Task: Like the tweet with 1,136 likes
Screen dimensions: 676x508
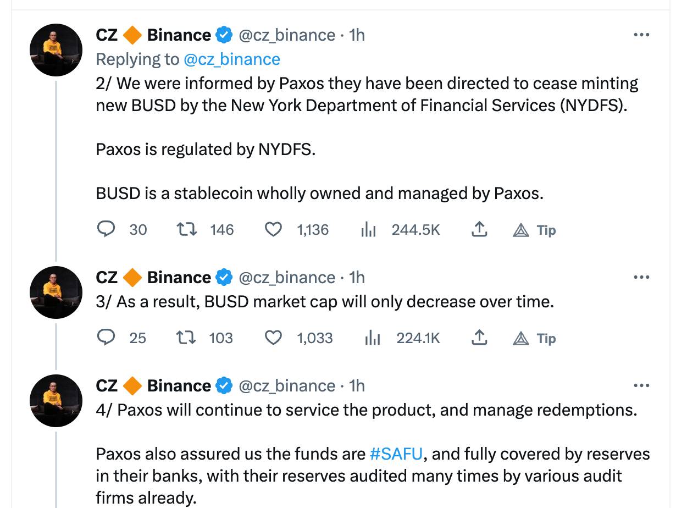Action: pos(273,229)
